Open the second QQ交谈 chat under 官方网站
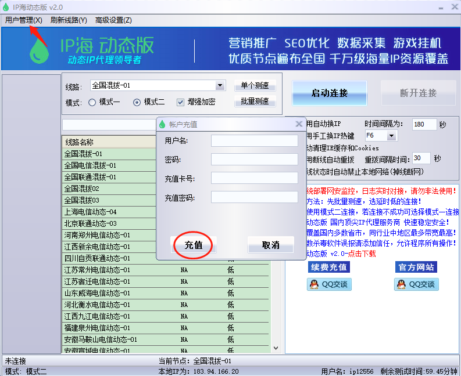The height and width of the screenshot is (376, 461). [416, 284]
